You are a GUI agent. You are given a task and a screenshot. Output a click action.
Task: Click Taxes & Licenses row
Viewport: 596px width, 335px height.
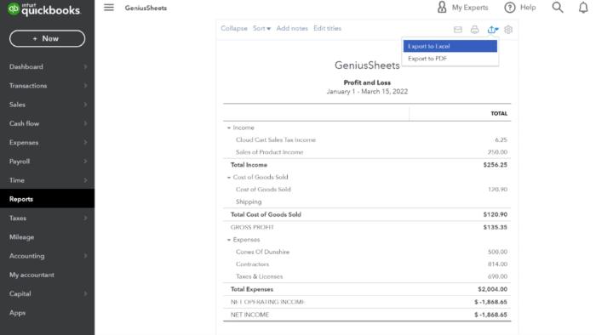[x=367, y=276]
